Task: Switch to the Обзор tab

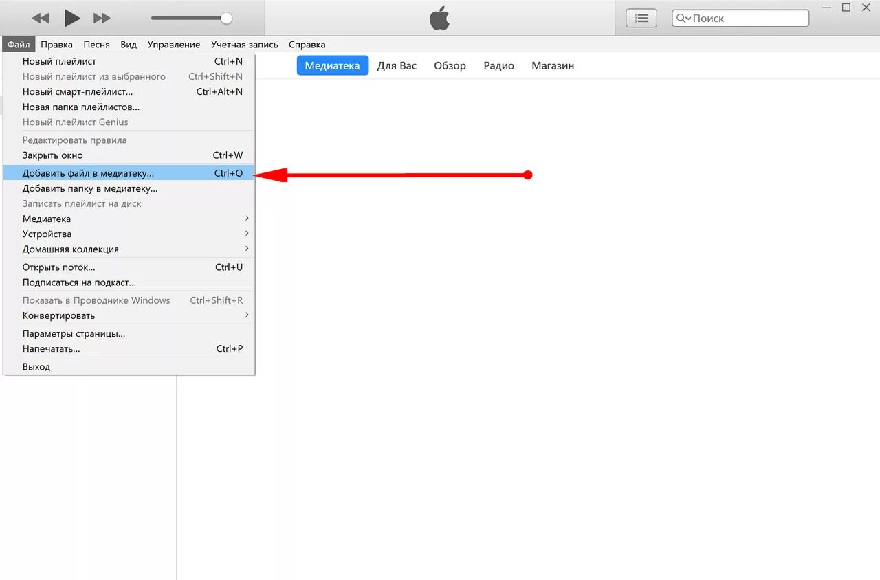Action: [450, 66]
